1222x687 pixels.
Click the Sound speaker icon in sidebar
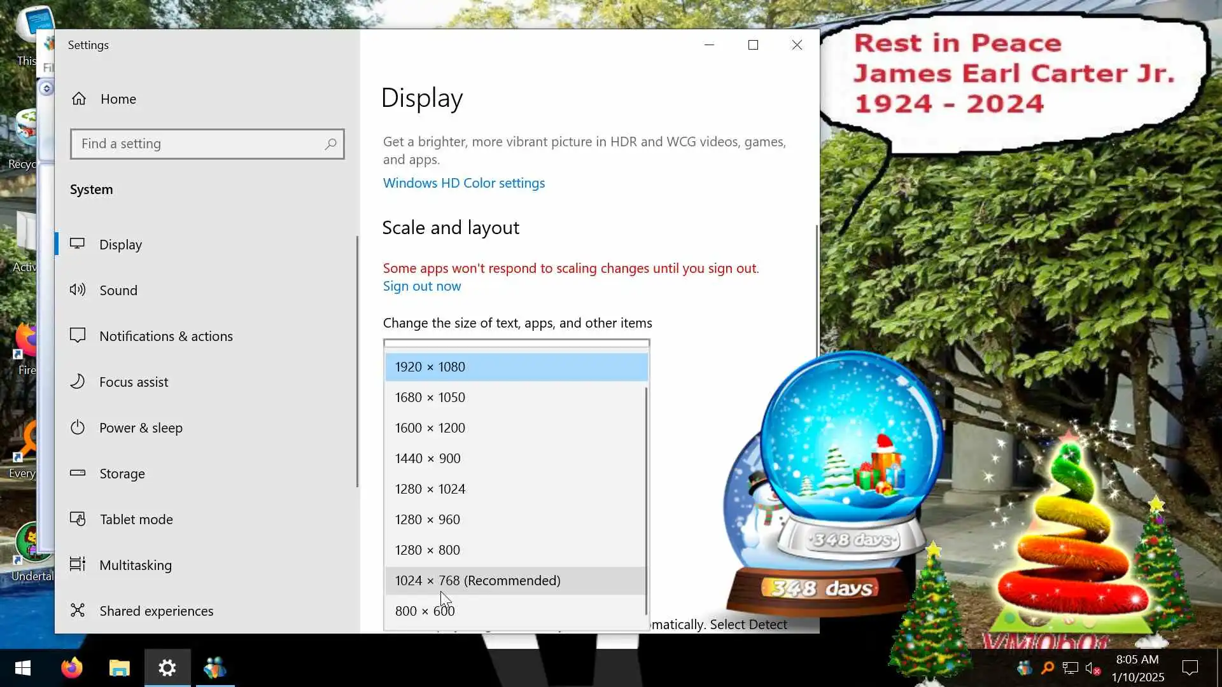78,290
